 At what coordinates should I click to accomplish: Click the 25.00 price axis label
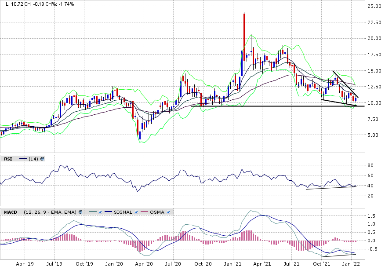tap(375, 6)
